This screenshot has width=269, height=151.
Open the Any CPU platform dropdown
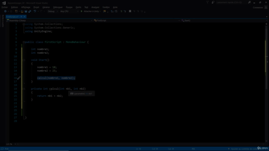pos(69,11)
